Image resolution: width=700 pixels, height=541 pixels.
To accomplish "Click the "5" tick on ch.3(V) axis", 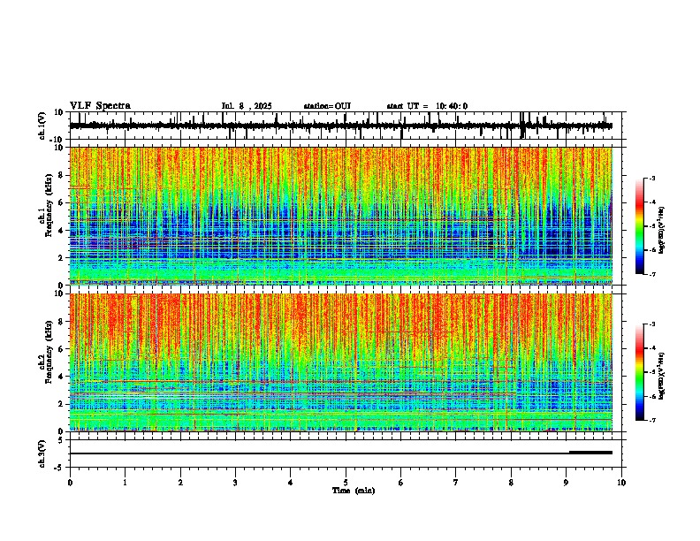I will point(61,439).
